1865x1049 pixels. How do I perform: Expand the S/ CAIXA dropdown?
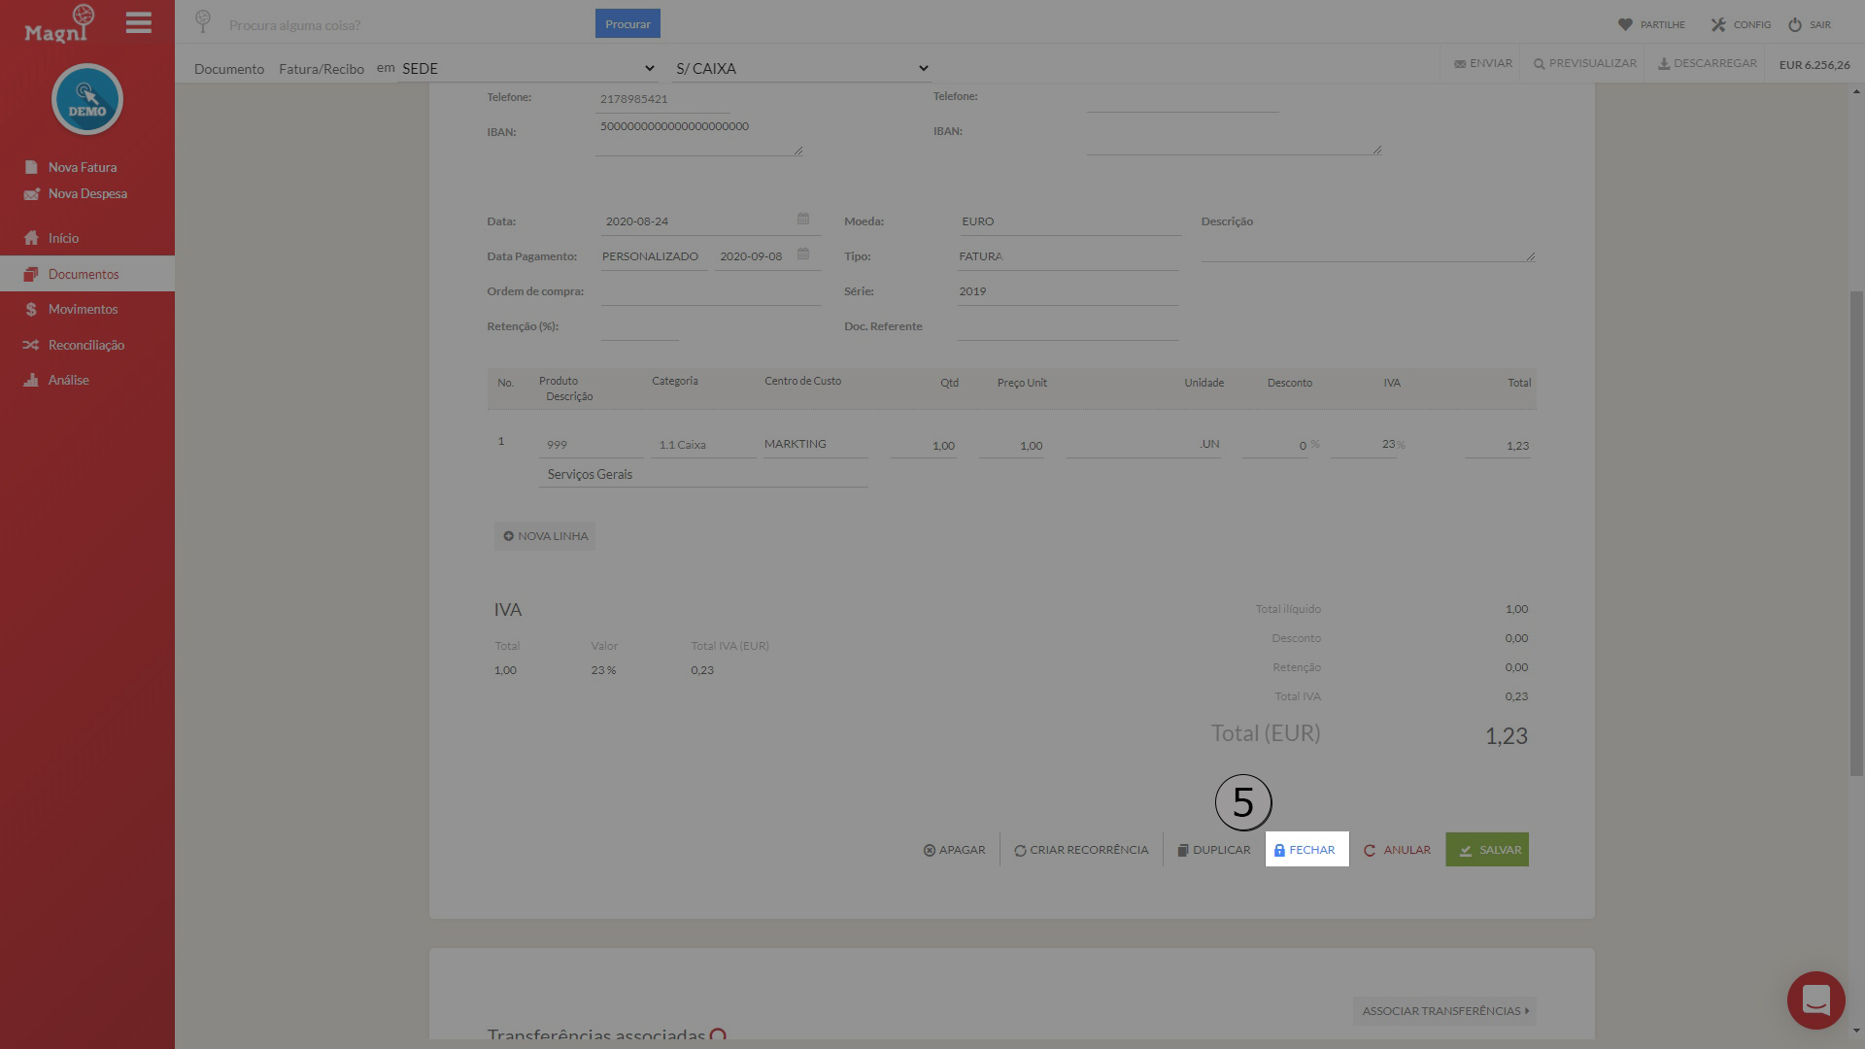[801, 68]
